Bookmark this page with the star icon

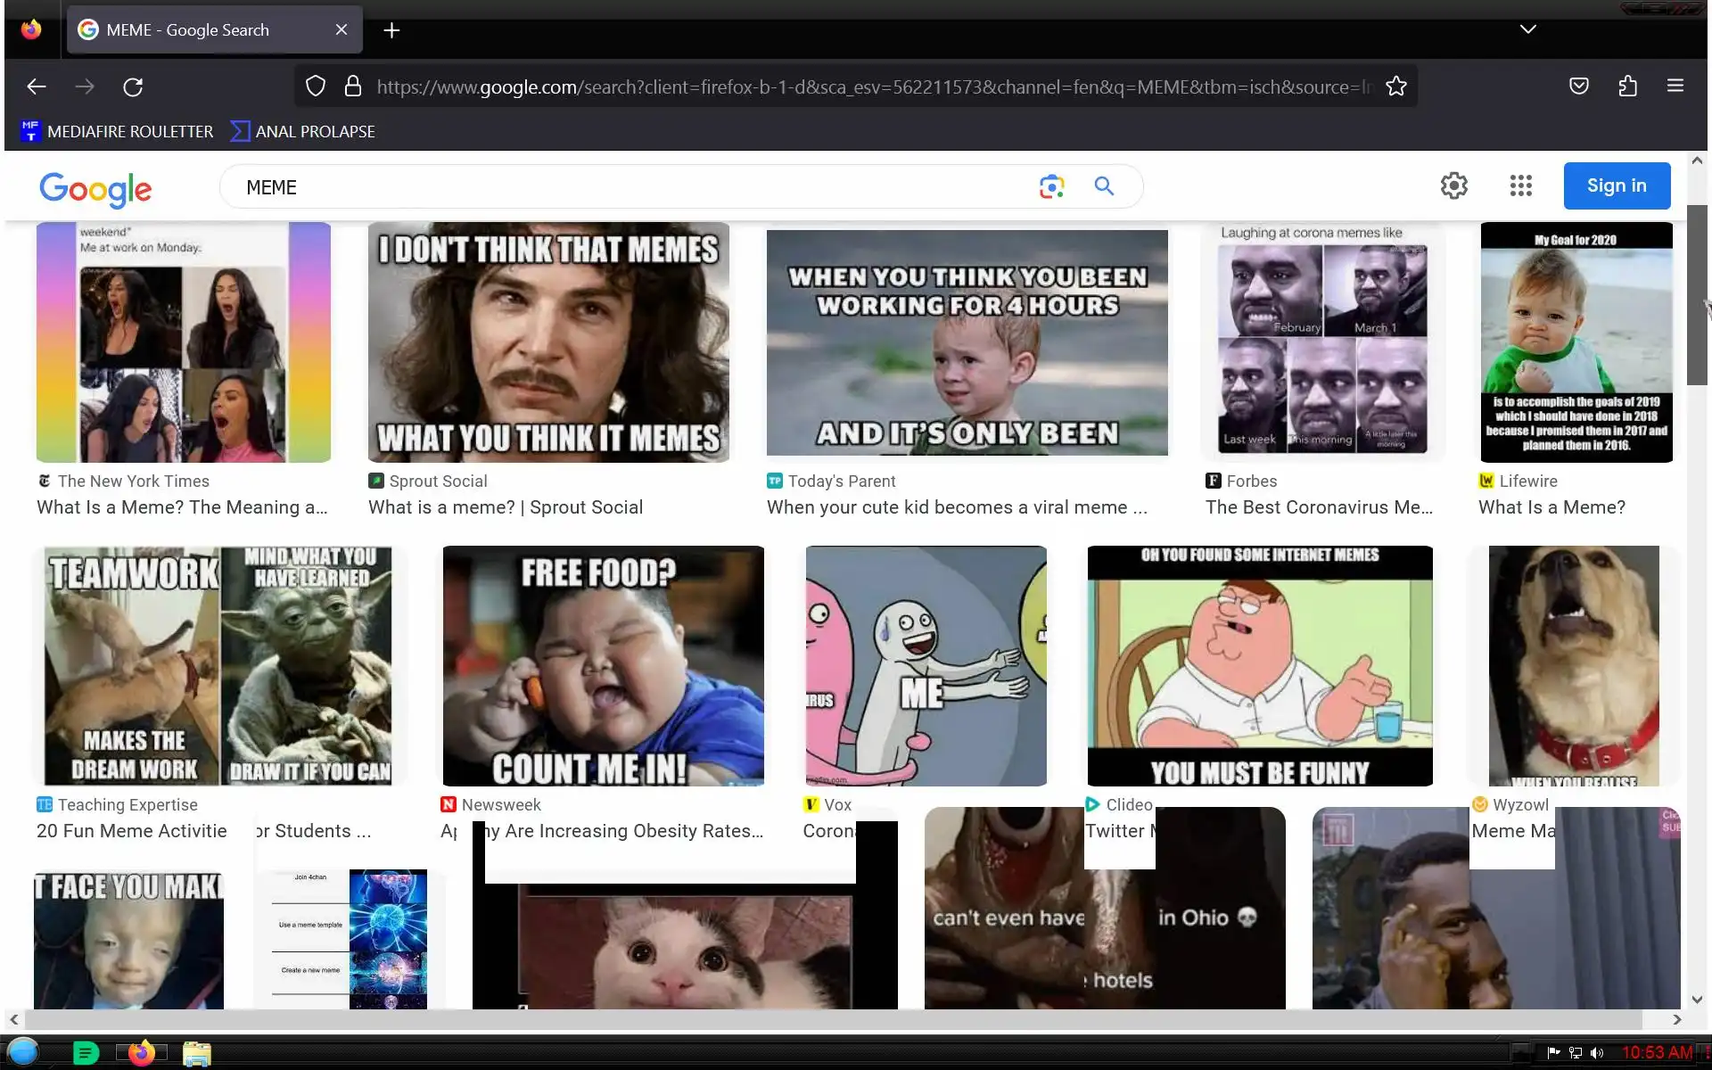point(1395,86)
